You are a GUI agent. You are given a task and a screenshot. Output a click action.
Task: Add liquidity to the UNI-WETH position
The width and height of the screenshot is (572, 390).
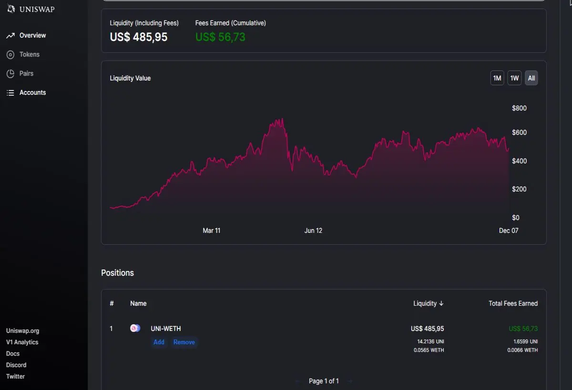click(159, 342)
